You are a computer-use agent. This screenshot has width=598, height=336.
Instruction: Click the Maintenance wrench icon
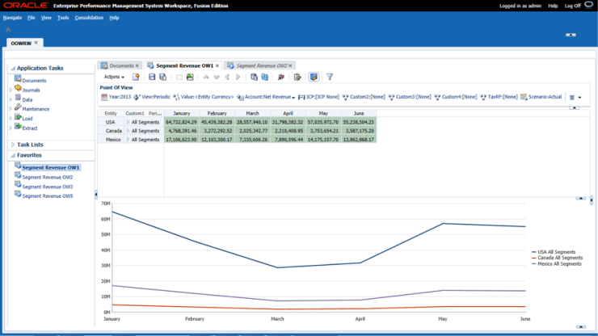tap(18, 108)
